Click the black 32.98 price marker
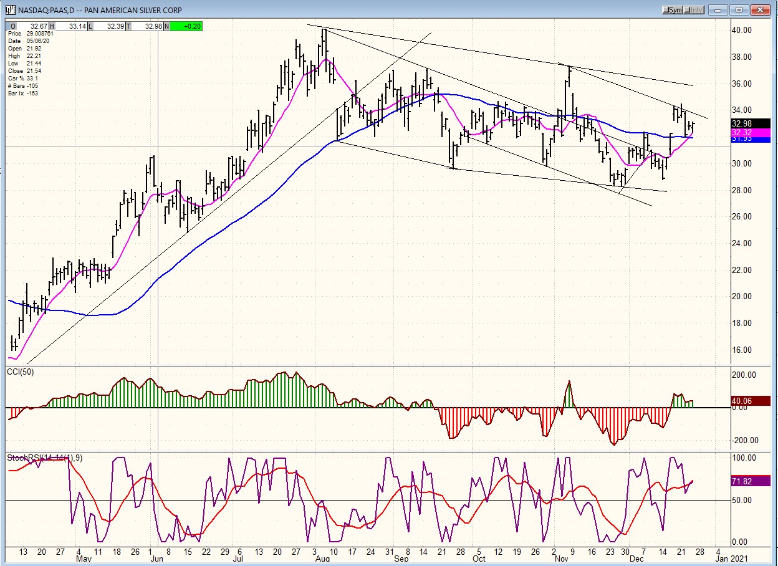 click(751, 123)
